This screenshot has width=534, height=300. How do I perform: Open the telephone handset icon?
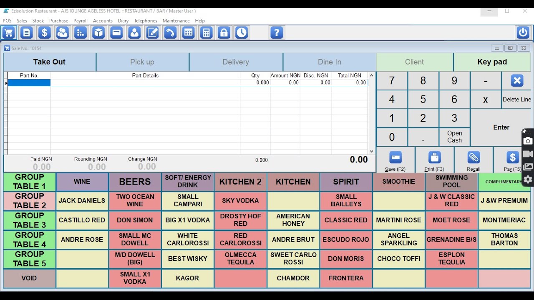170,32
